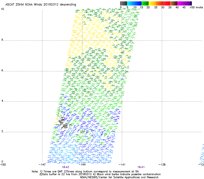
Task: Click the gray 0-5 knots color swatch
Action: [x=124, y=3]
